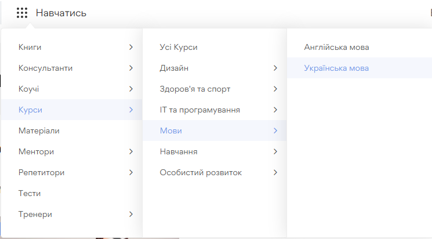Image resolution: width=432 pixels, height=239 pixels.
Task: Select Тести in the left menu
Action: click(30, 193)
